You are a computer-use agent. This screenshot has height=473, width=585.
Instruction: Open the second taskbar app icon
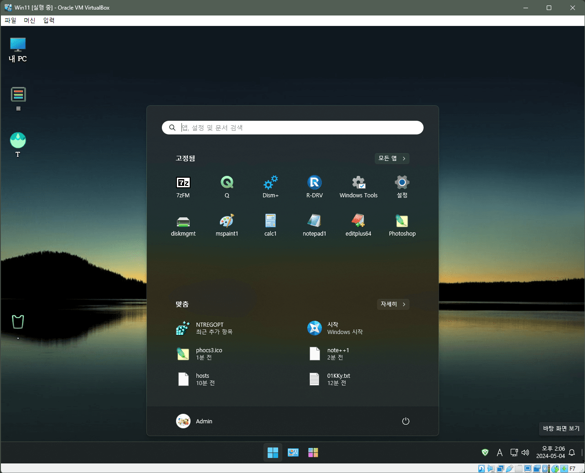(x=293, y=452)
